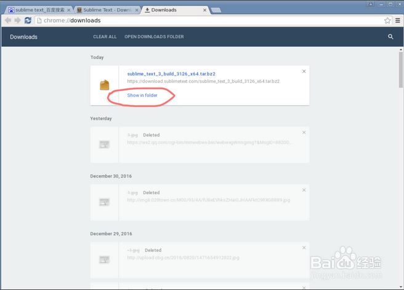The width and height of the screenshot is (404, 290).
Task: Remove sublime_text download entry with X
Action: (304, 71)
